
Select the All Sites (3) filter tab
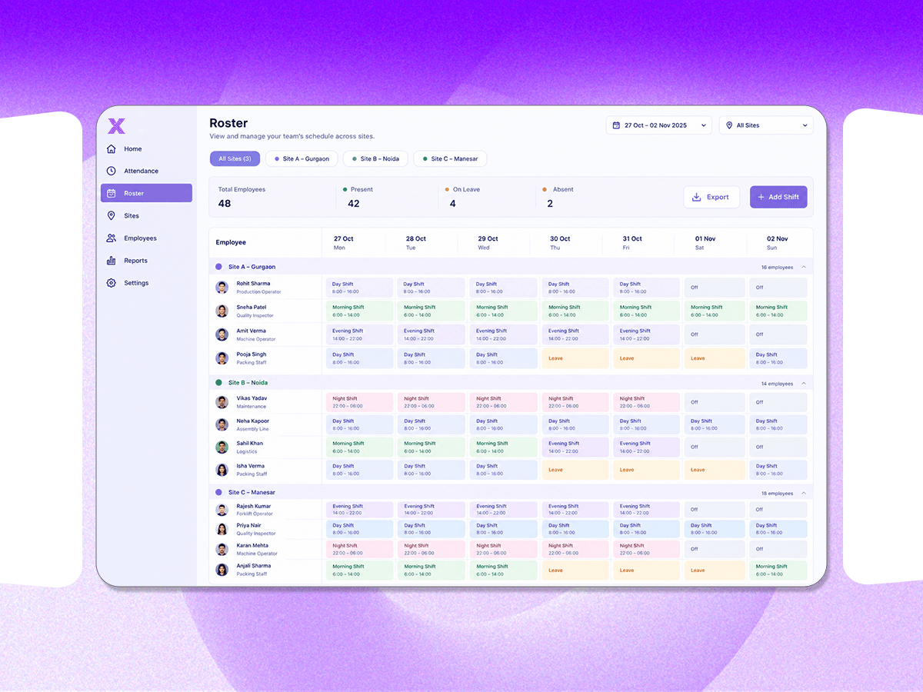(235, 159)
